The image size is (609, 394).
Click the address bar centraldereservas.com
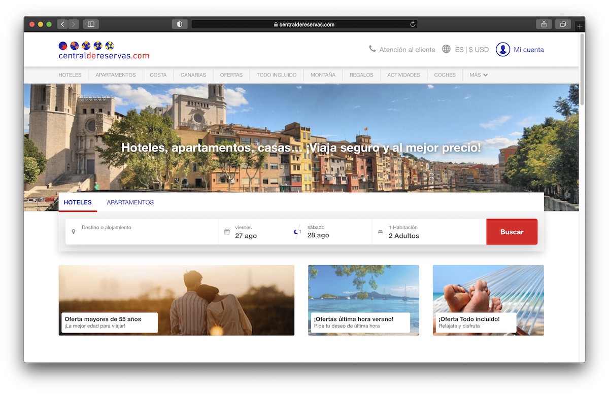pos(304,24)
